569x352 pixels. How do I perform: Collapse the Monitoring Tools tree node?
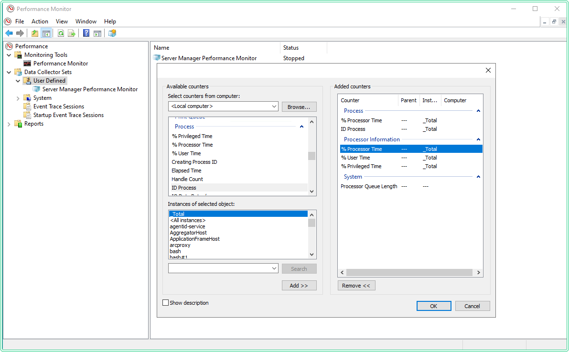point(9,55)
